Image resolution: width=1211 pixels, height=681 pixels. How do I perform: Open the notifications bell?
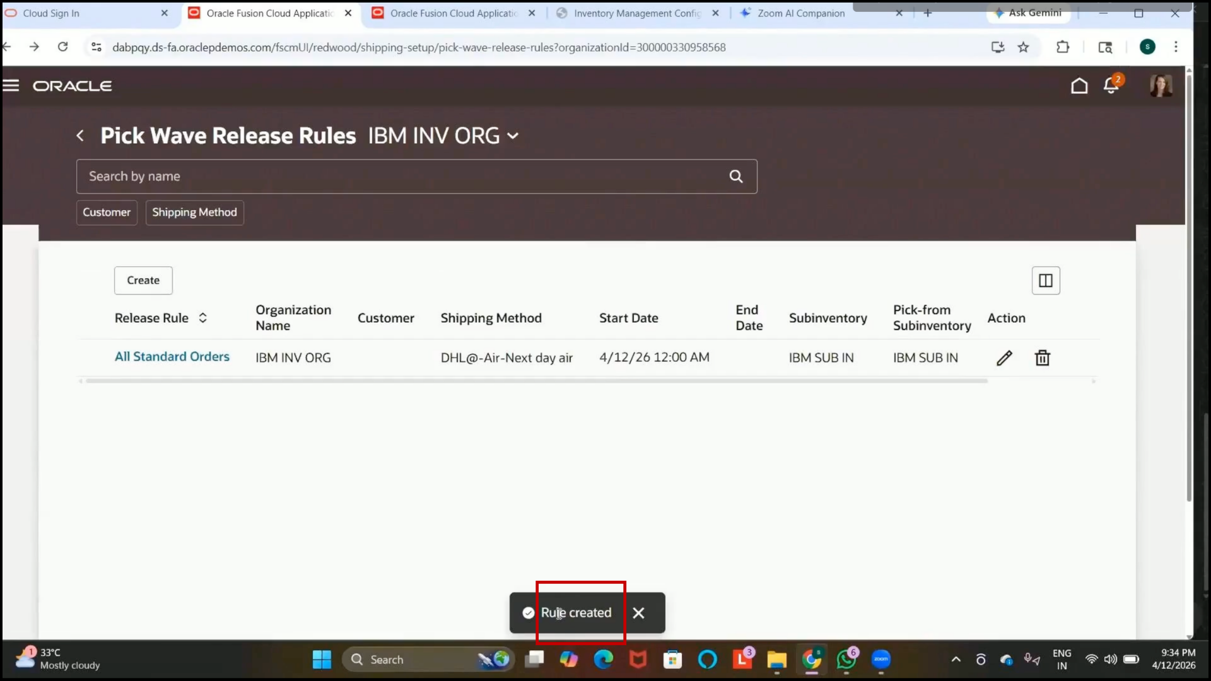[x=1111, y=86]
